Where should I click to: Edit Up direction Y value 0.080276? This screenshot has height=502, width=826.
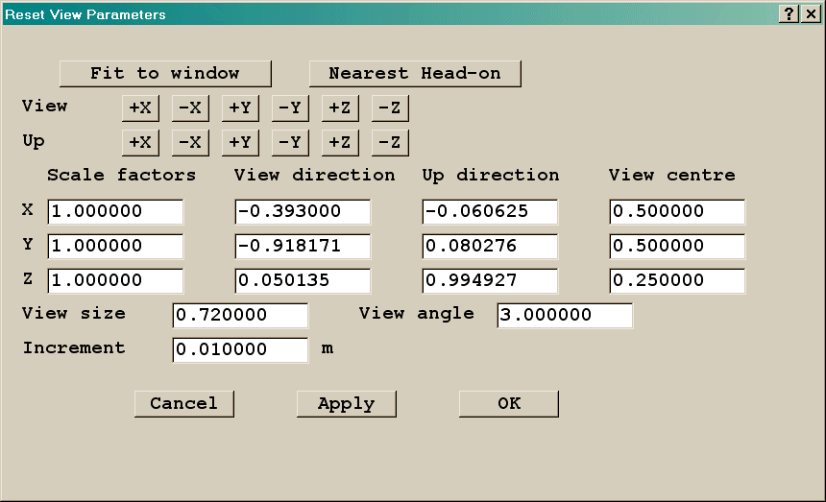coord(490,247)
